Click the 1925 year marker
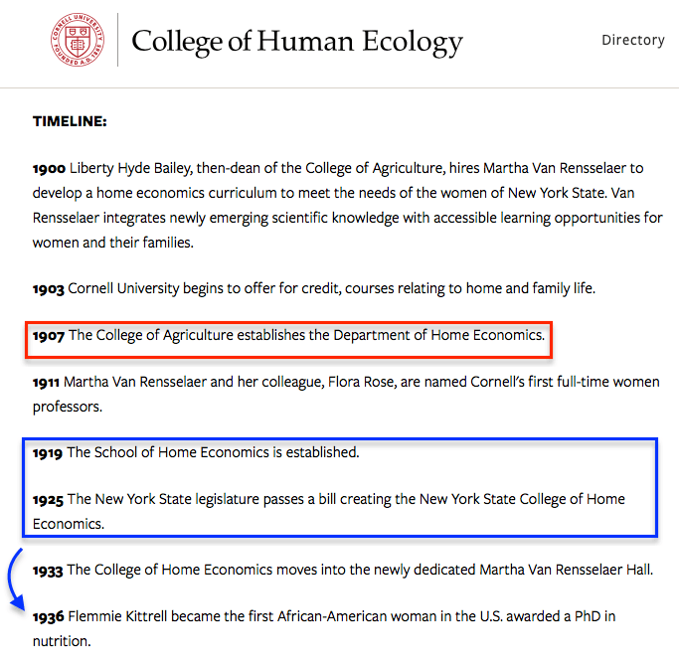Screen dimensions: 679x666 (49, 499)
